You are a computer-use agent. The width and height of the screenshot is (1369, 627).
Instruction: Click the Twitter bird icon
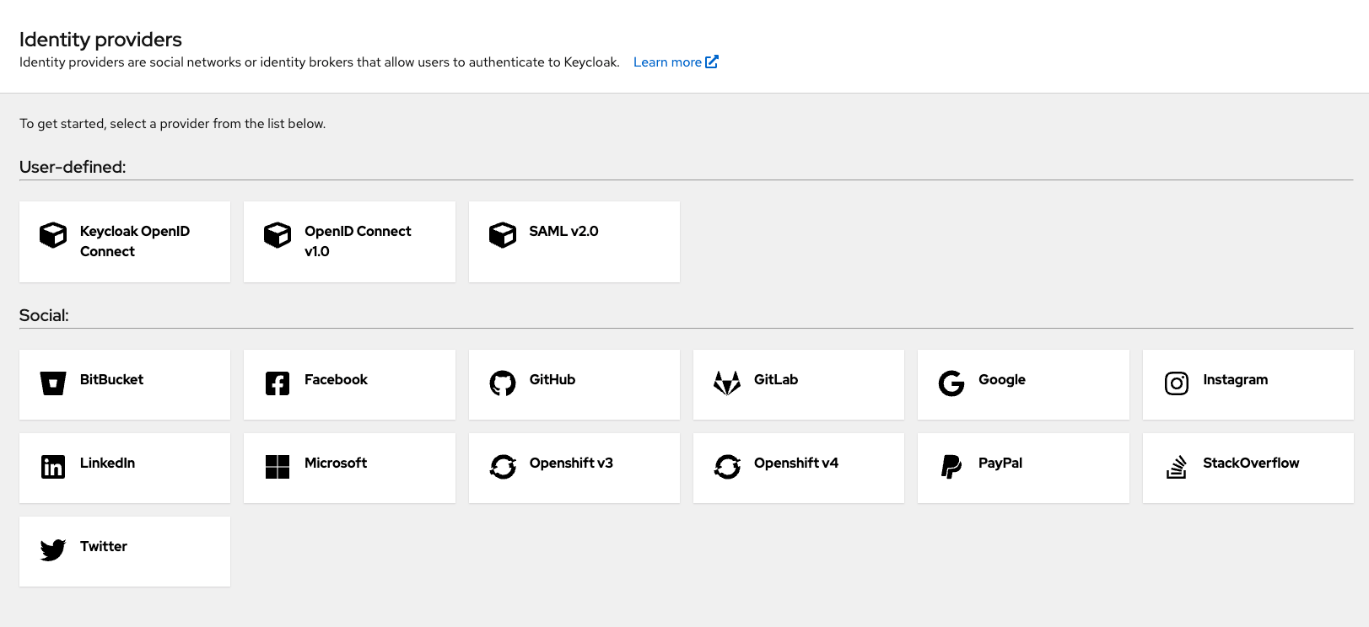point(53,550)
